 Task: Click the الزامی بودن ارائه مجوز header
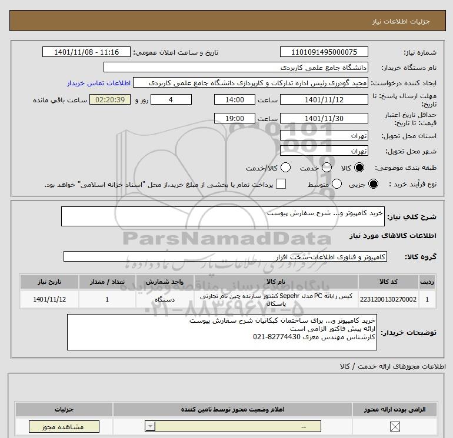click(x=395, y=409)
